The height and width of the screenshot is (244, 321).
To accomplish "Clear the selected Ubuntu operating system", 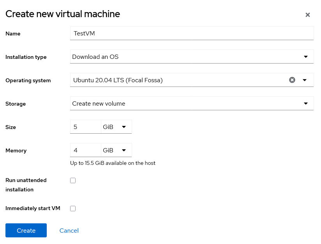I will coord(292,80).
